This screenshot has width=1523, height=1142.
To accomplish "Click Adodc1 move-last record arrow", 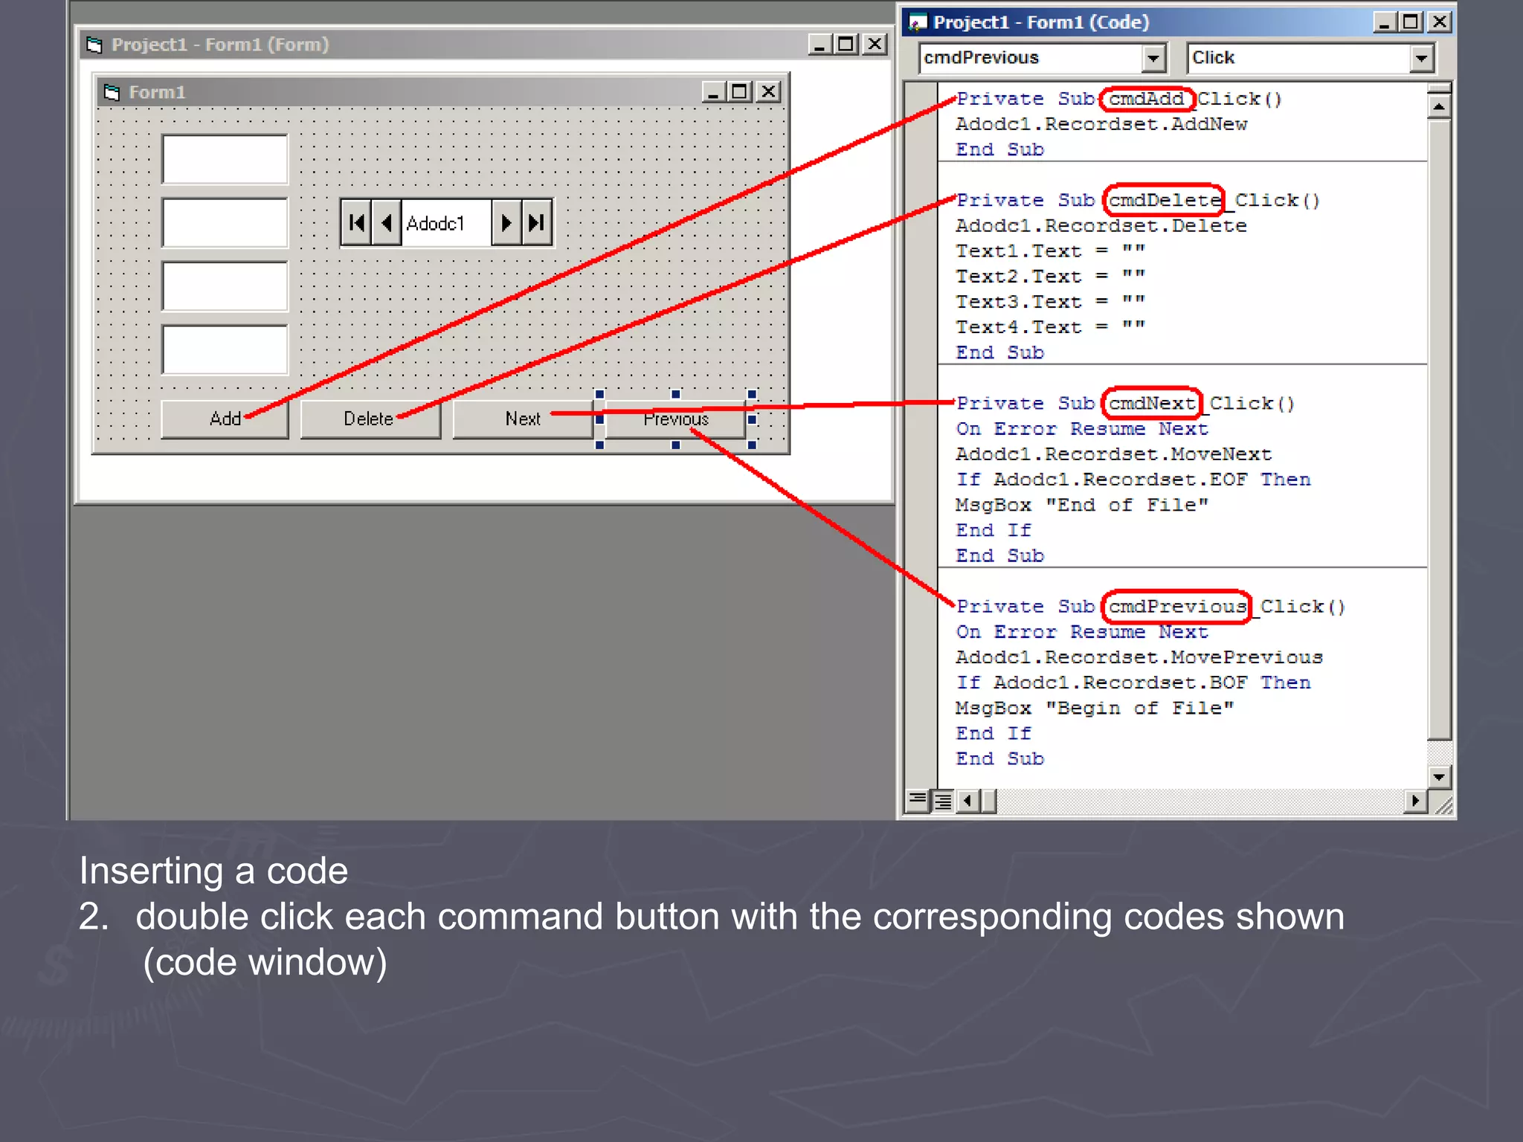I will 536,222.
